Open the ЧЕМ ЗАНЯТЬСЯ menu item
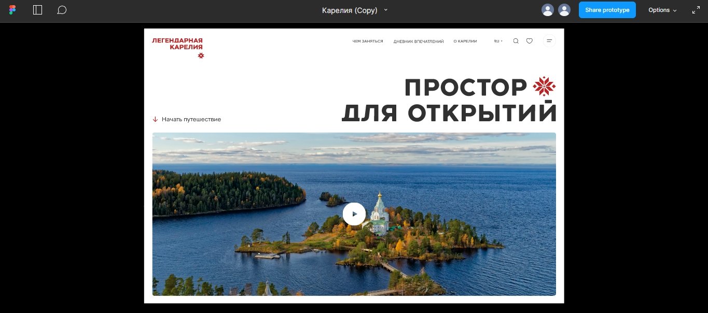The height and width of the screenshot is (313, 708). pos(368,41)
